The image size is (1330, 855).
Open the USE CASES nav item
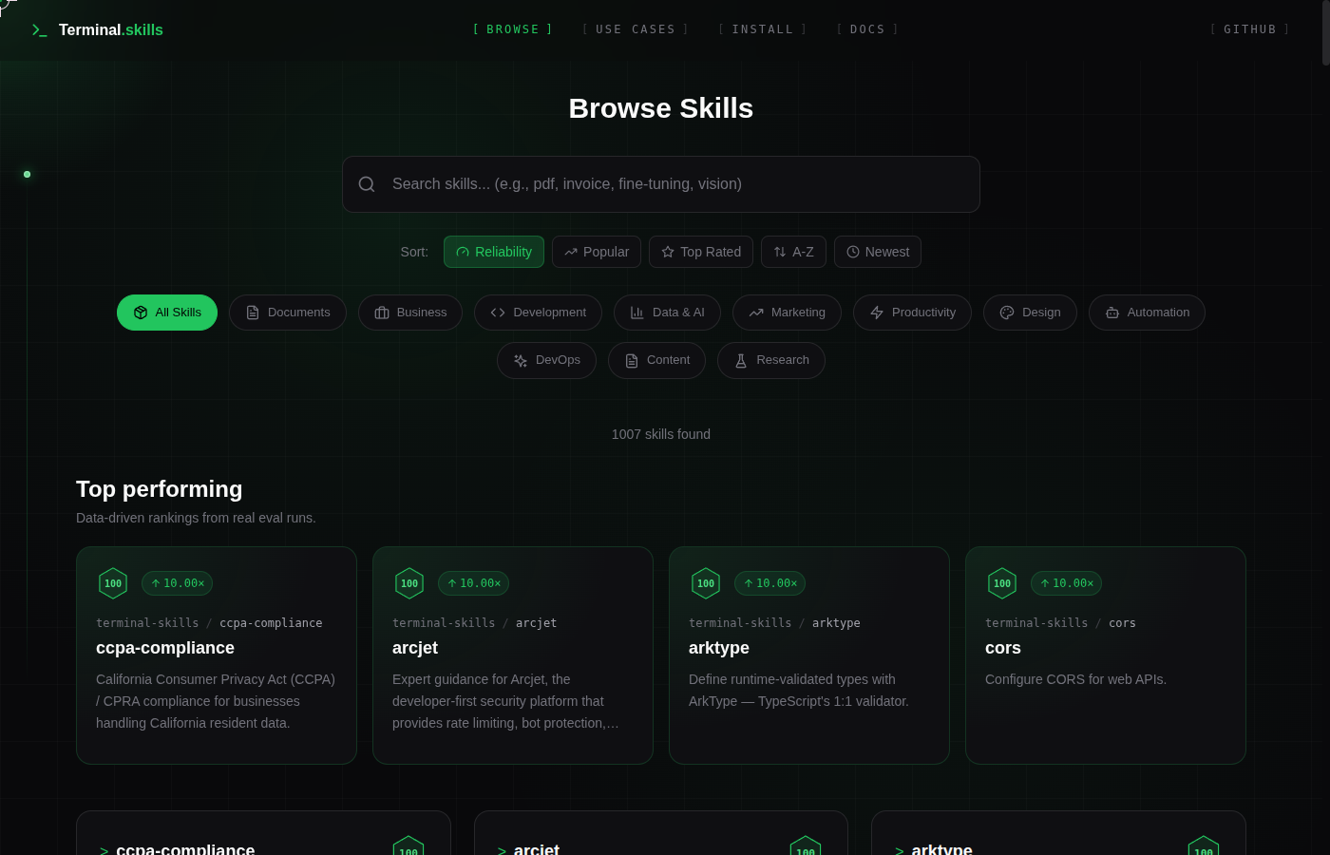pos(636,29)
